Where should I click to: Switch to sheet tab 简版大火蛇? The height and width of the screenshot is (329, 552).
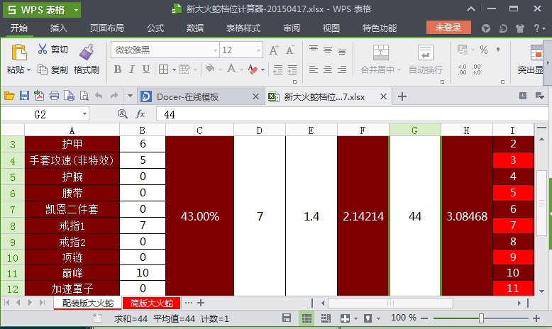point(151,303)
